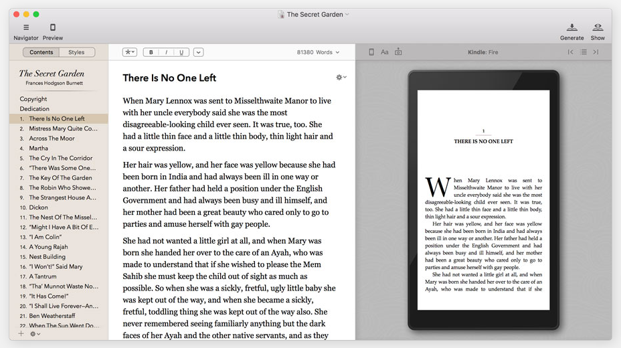Select The Secret Garden book title
621x348 pixels.
52,73
